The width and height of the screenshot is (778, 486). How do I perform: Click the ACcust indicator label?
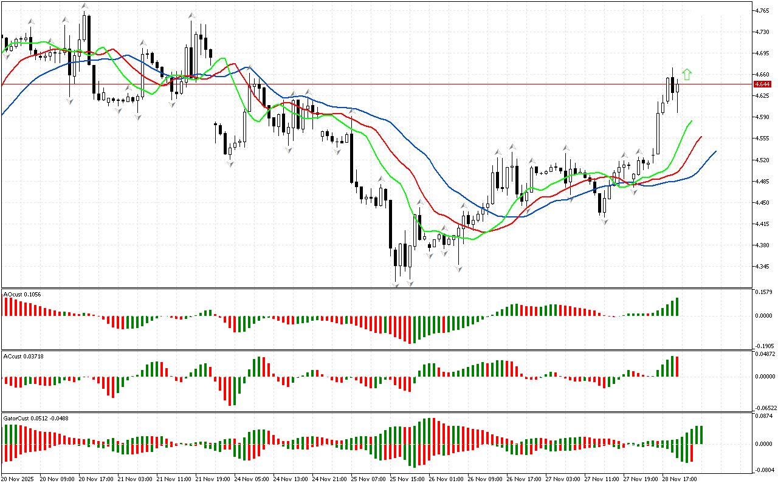point(23,355)
